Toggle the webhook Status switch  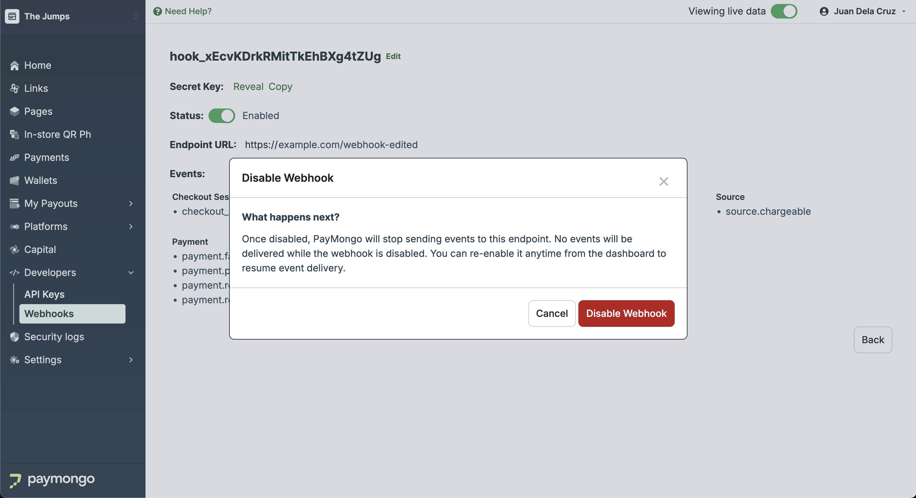tap(222, 116)
